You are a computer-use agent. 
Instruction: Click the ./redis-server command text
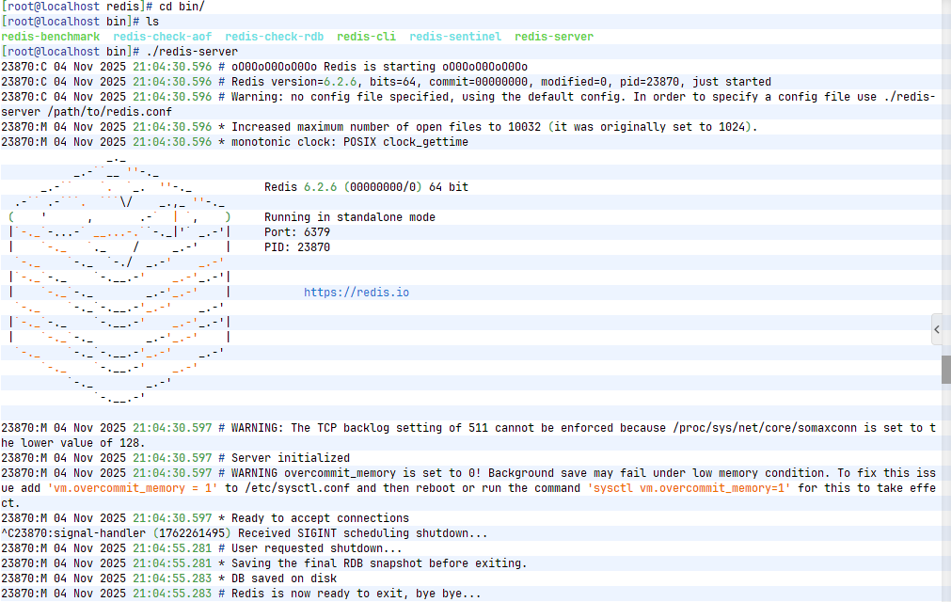click(192, 52)
